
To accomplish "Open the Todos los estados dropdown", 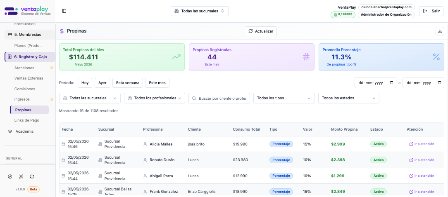I will pyautogui.click(x=348, y=98).
